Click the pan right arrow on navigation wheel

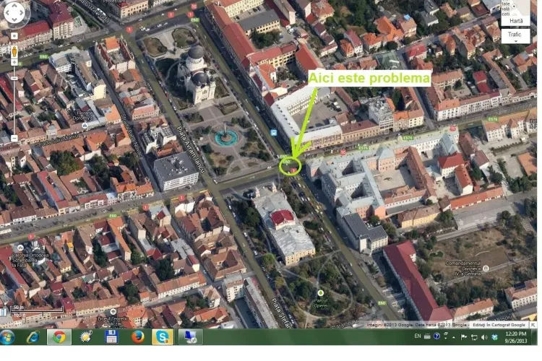pos(23,14)
